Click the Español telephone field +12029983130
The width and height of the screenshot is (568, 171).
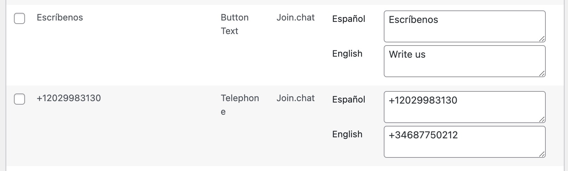464,107
